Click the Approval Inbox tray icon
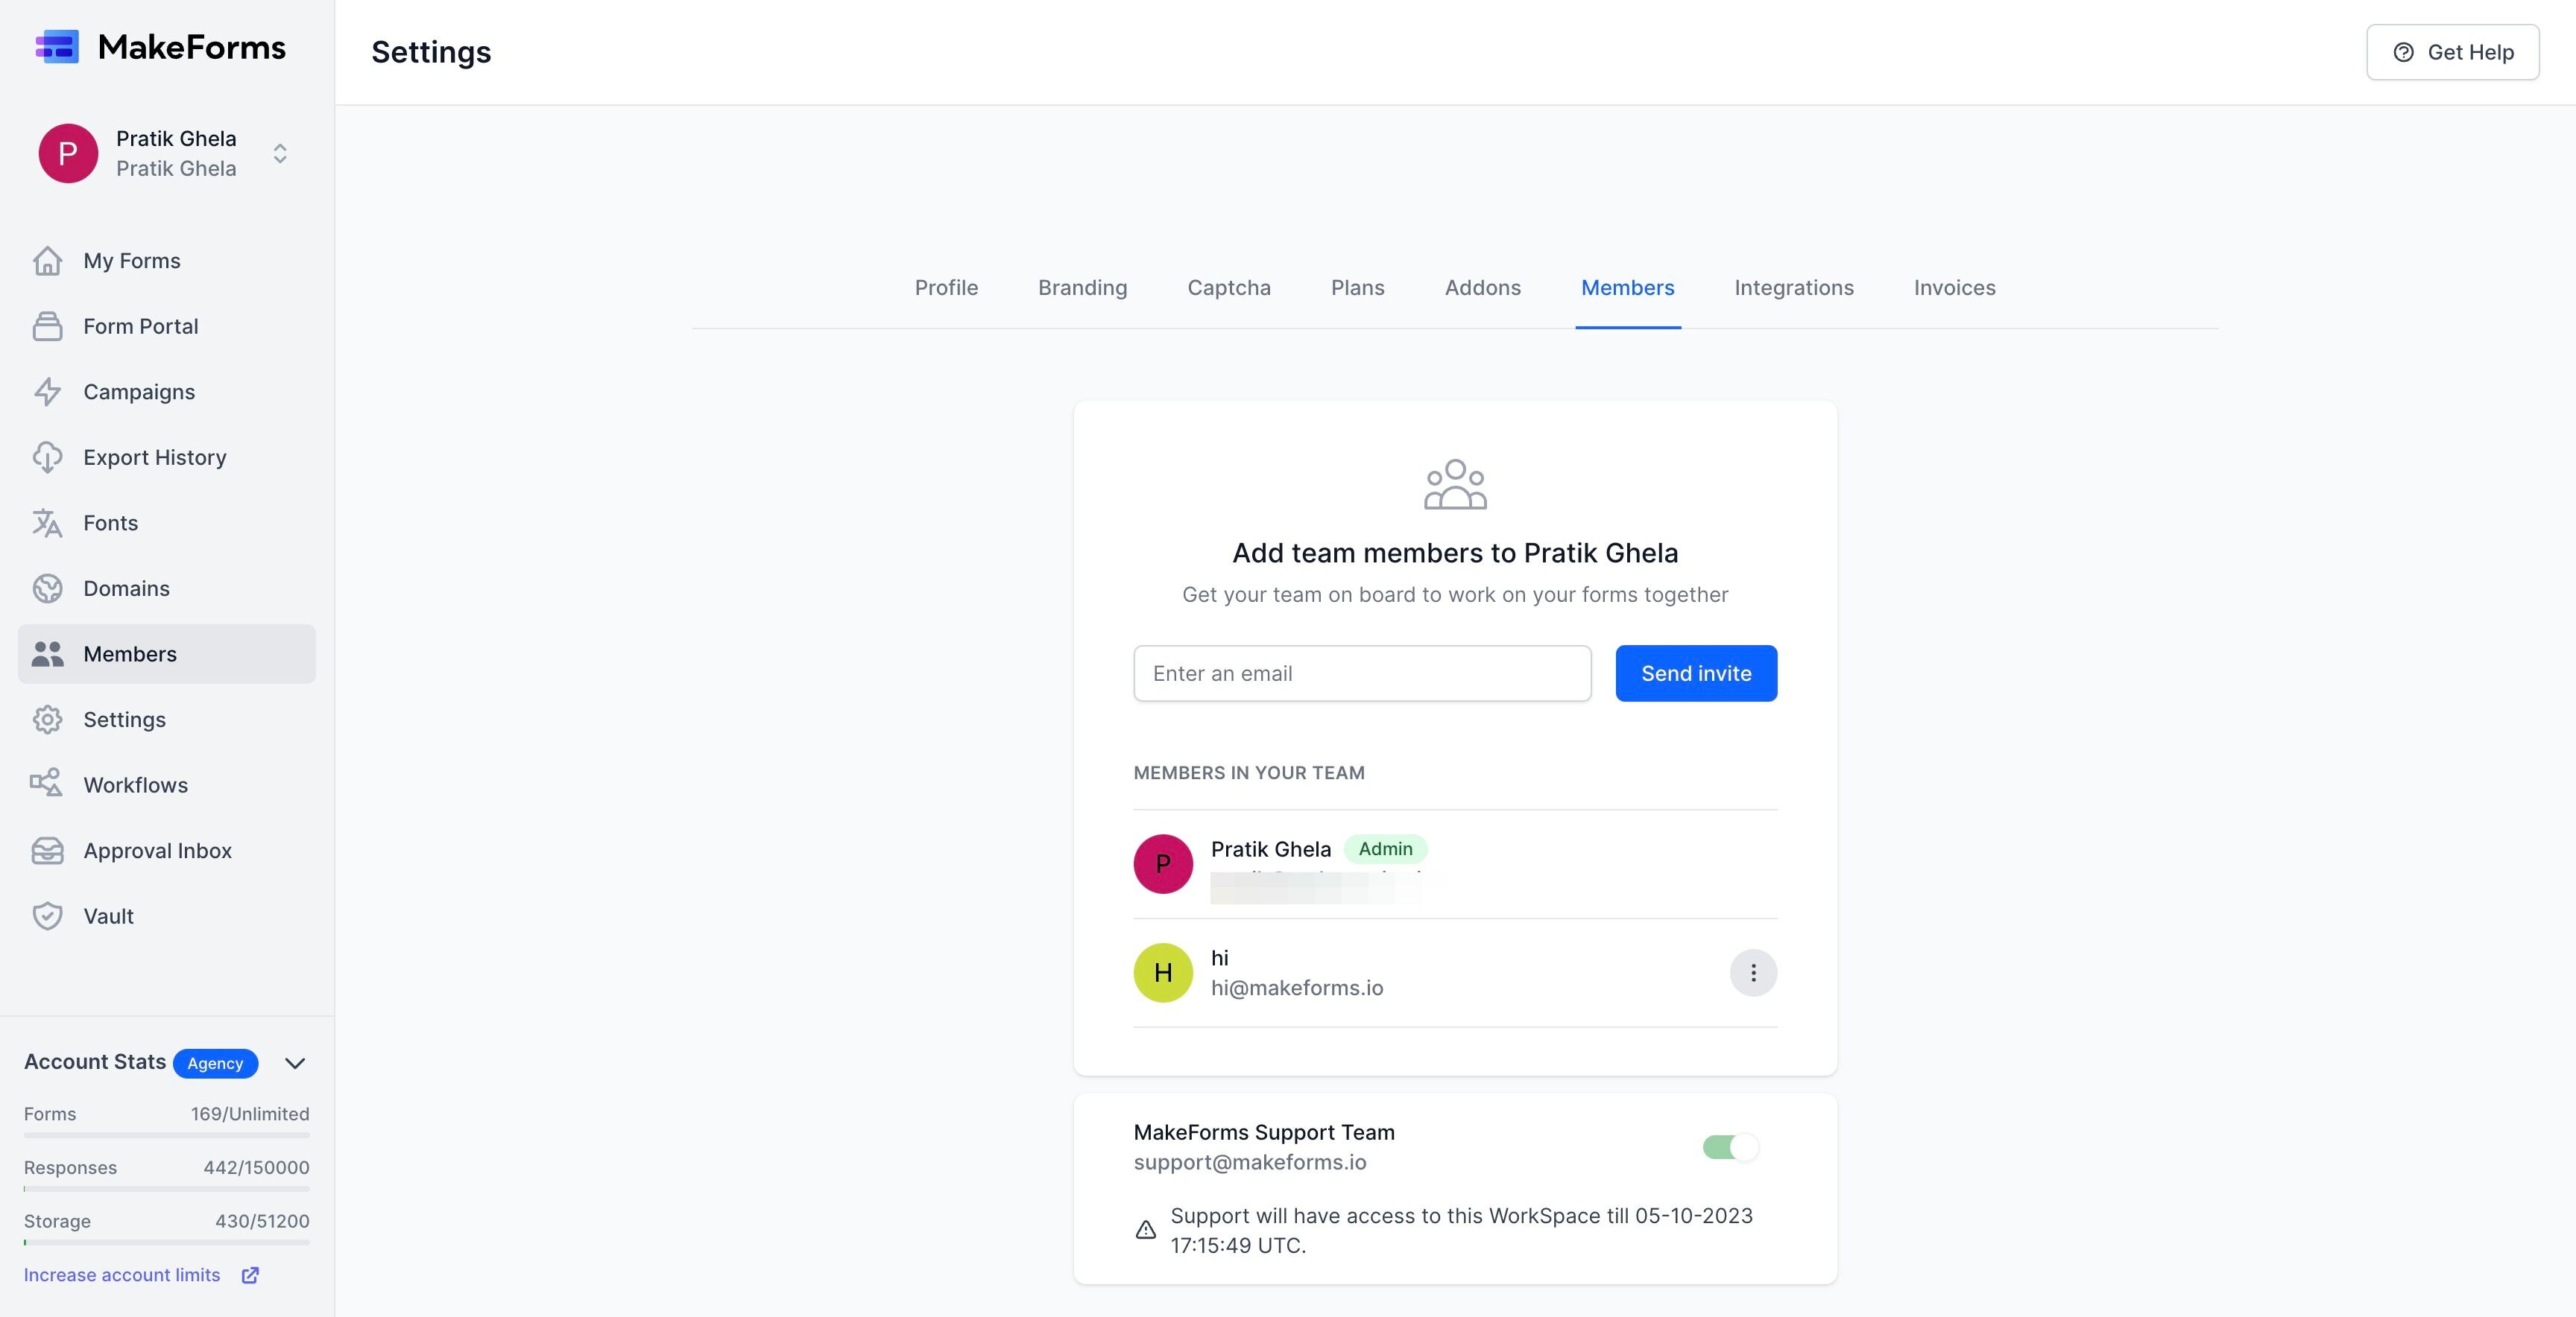 [47, 851]
